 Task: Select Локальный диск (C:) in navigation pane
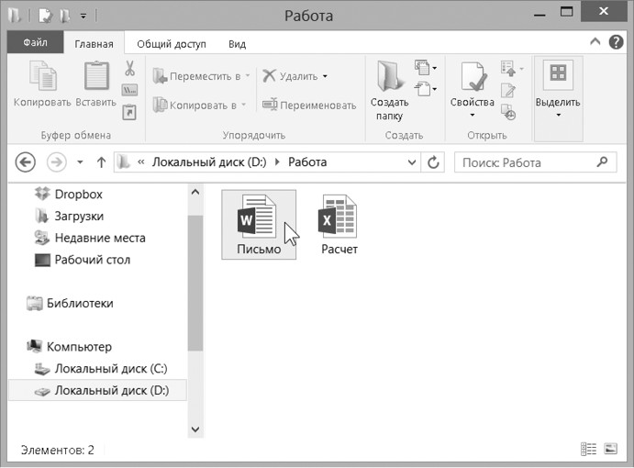pyautogui.click(x=109, y=369)
